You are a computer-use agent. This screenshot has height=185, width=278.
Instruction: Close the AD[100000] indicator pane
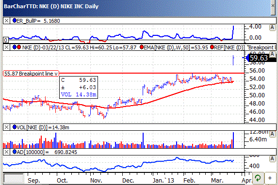coord(6,152)
